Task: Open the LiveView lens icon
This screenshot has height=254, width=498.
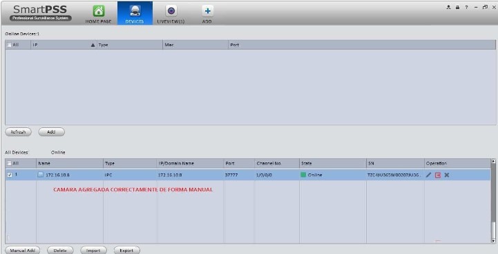Action: pos(171,11)
